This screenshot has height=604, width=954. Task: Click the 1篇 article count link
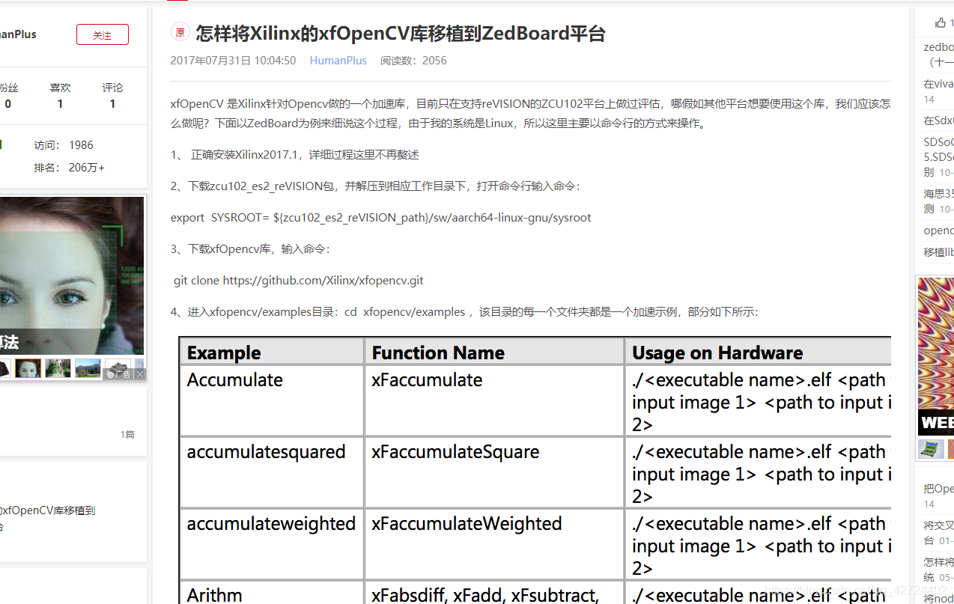coord(127,434)
